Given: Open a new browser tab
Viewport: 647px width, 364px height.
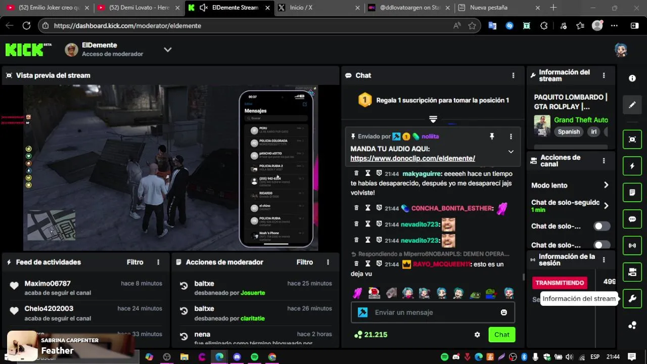Looking at the screenshot, I should pyautogui.click(x=553, y=8).
